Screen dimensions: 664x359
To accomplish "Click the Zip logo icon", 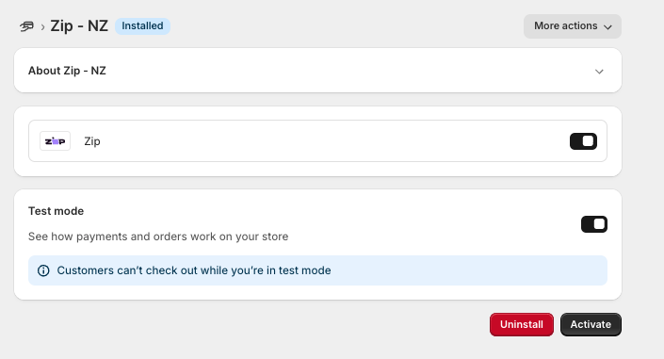I will click(55, 141).
